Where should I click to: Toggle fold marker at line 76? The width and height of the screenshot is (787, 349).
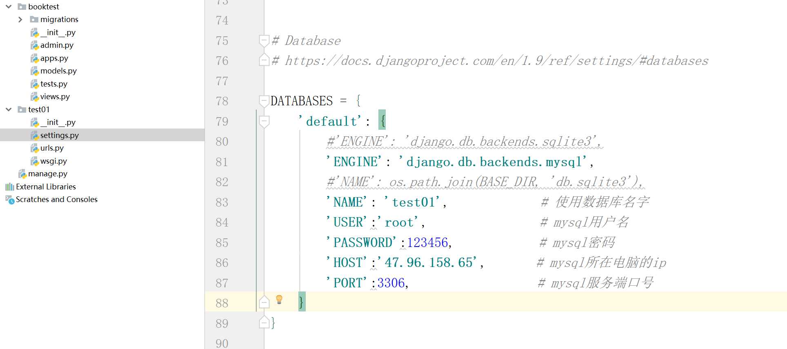click(x=264, y=60)
